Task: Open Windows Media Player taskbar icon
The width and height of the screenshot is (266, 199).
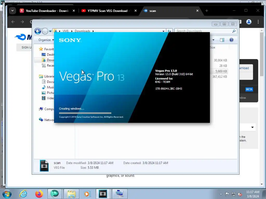Action: 87,194
